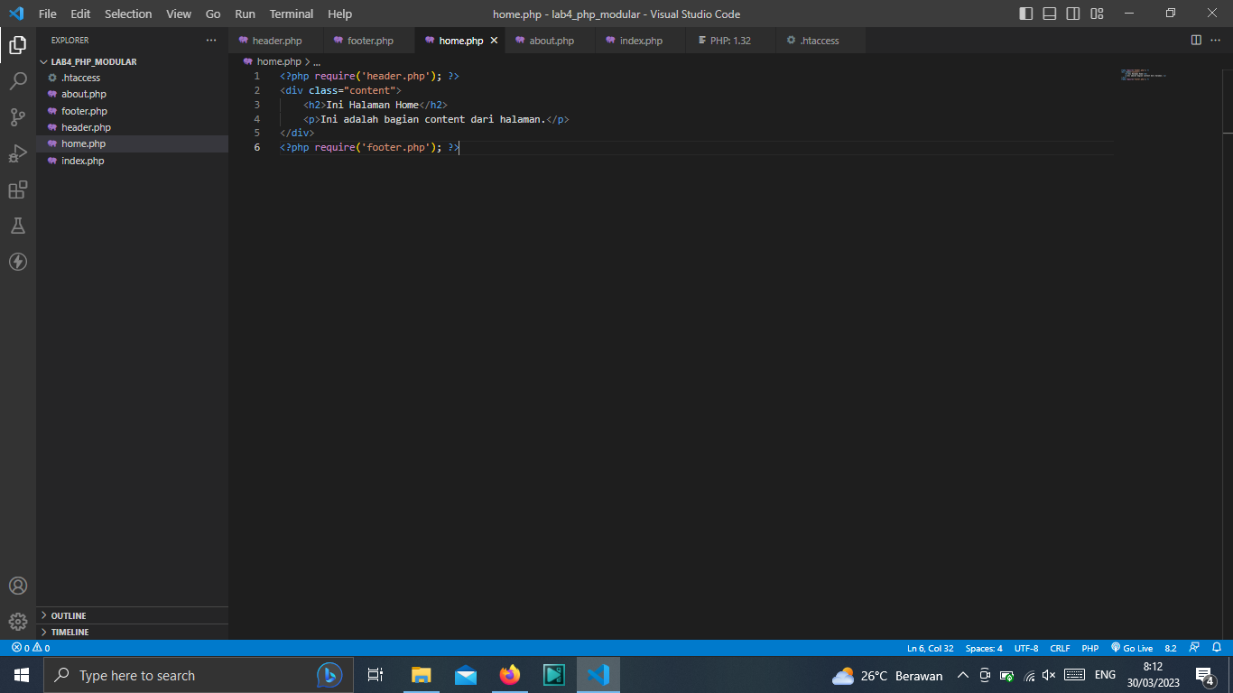Open about.php in Explorer
Screen dimensions: 1233x693
coord(132,94)
